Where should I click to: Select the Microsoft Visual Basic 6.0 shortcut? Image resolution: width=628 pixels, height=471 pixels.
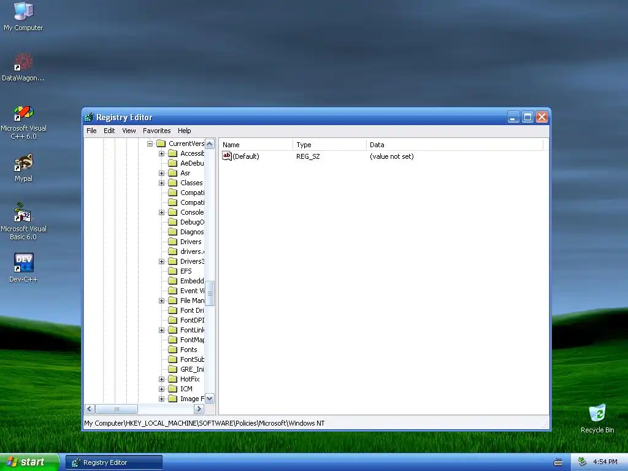[x=23, y=221]
